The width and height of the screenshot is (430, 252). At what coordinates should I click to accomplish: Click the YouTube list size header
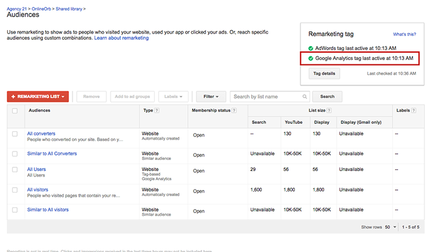294,122
